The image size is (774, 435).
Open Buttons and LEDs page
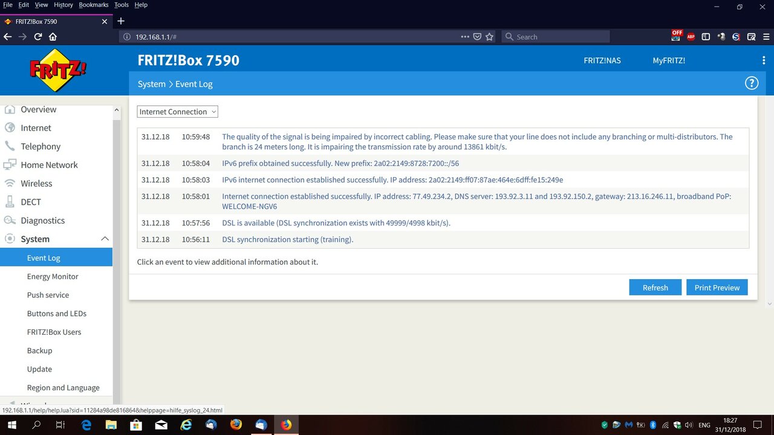[x=56, y=314]
